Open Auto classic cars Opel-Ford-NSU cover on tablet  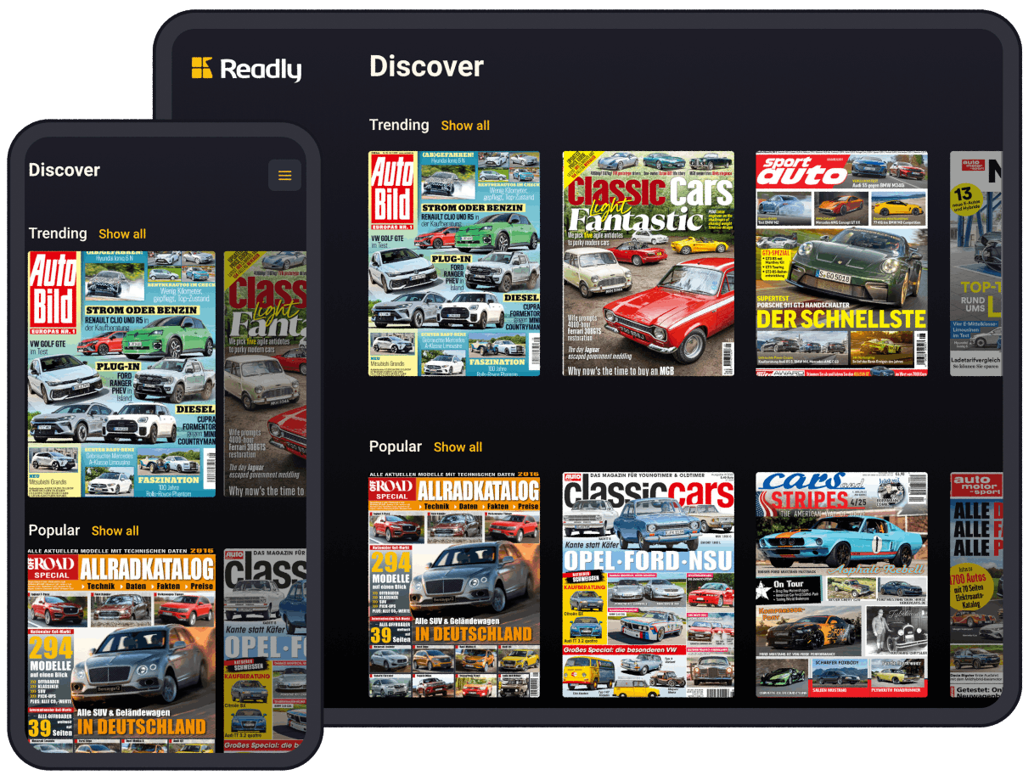649,585
